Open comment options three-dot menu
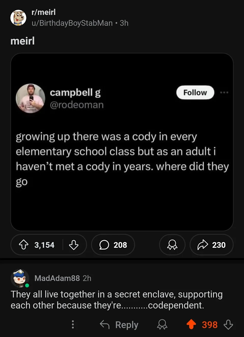 coord(73,325)
